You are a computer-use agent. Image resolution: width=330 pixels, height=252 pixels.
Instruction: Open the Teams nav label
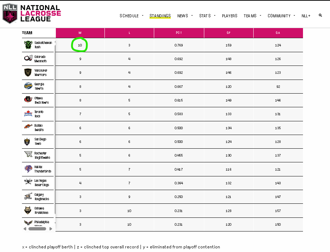250,16
